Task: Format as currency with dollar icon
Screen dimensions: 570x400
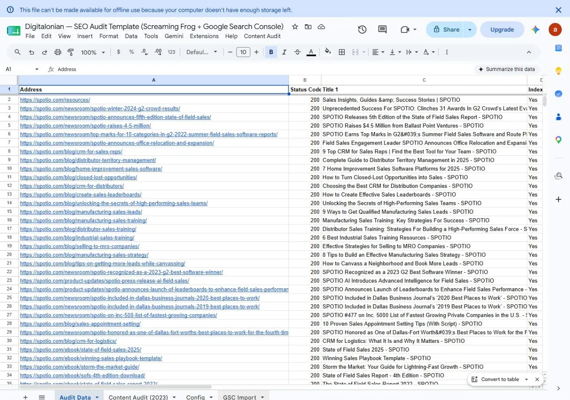Action: (x=119, y=52)
